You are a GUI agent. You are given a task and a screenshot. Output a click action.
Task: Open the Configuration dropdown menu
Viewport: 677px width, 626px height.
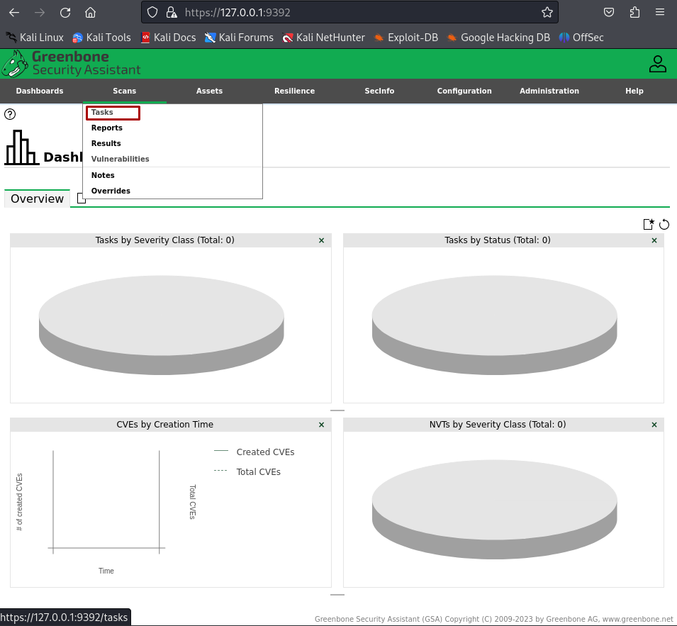pyautogui.click(x=464, y=91)
